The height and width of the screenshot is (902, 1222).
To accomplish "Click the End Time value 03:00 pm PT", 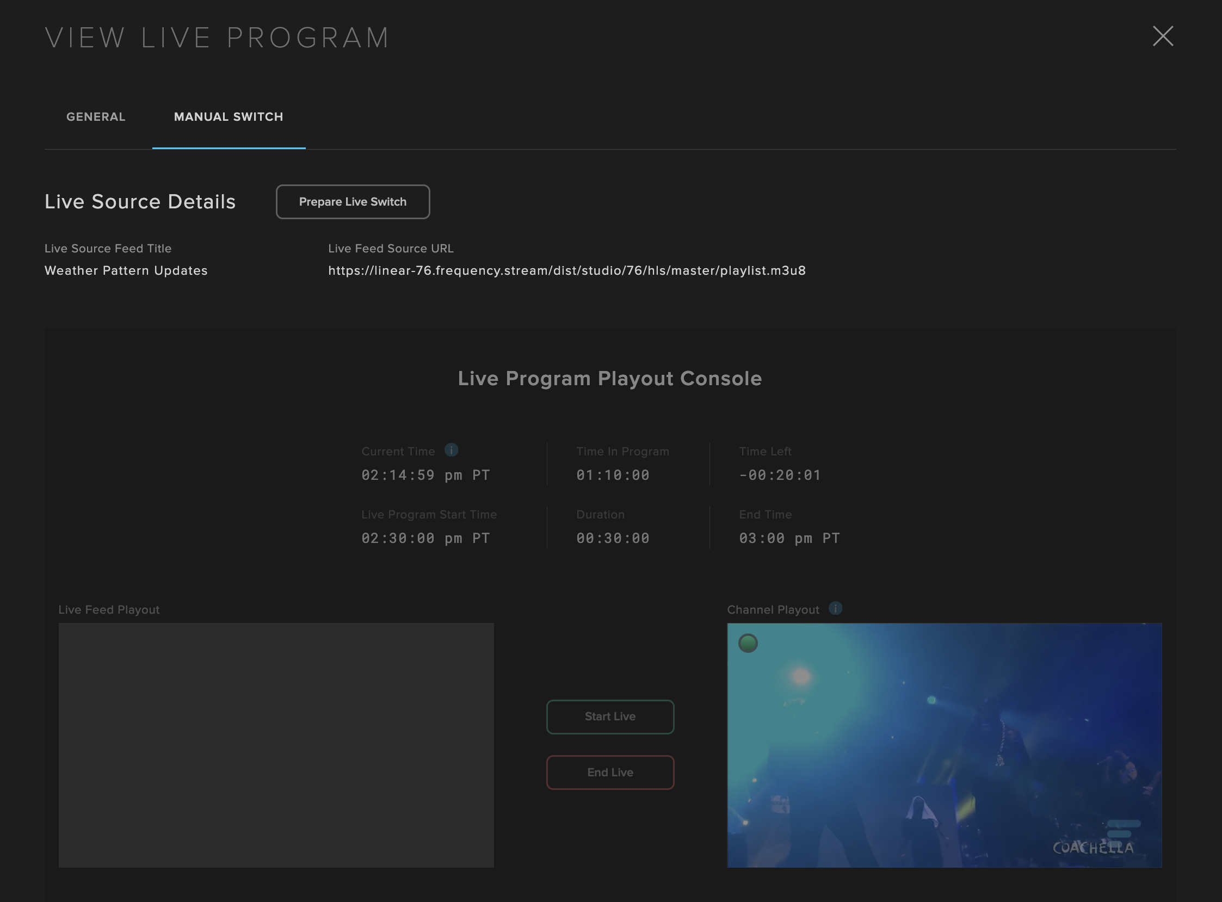I will tap(789, 539).
